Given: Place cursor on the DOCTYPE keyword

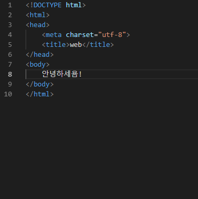Looking at the screenshot, I should pyautogui.click(x=48, y=5).
